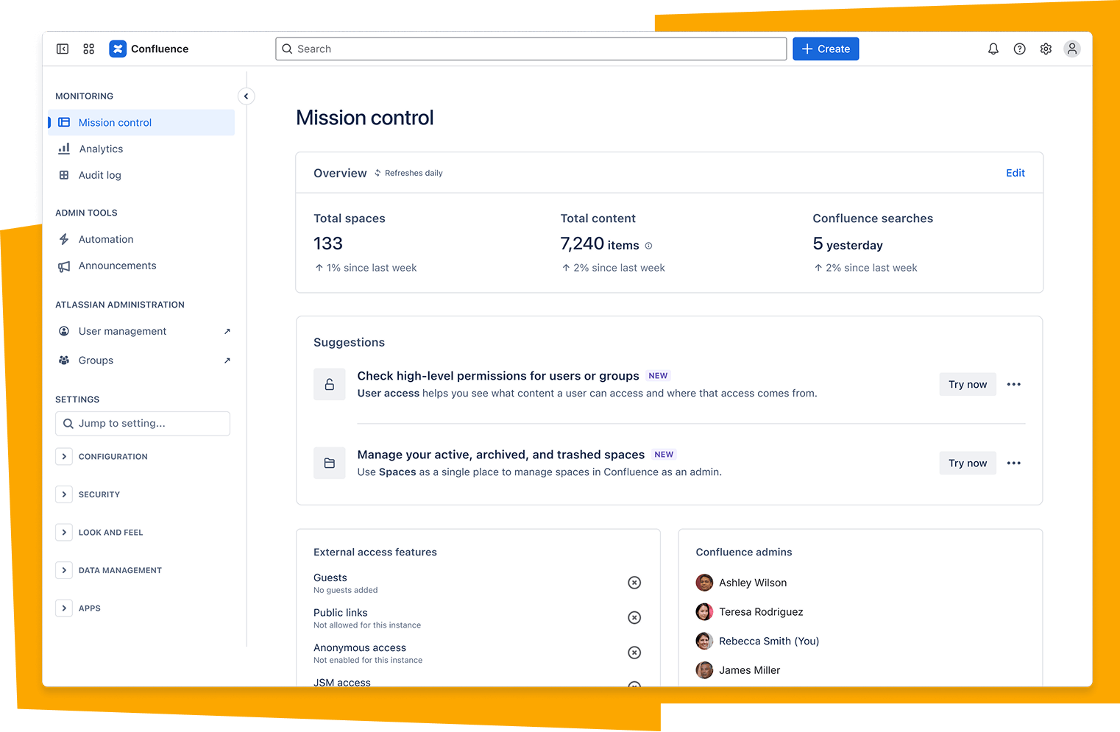Click the blue Create button
This screenshot has width=1120, height=732.
[x=825, y=49]
